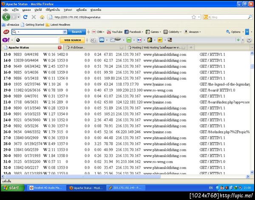Open the Latest Headlines bookmark
The image size is (255, 200).
58,25
